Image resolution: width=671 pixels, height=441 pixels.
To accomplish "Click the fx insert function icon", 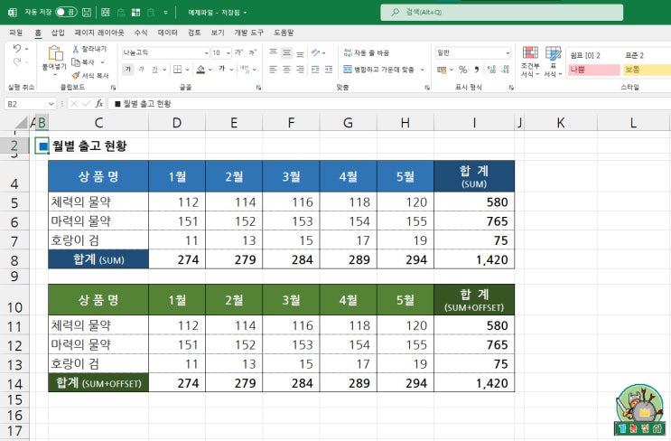I will pos(99,104).
